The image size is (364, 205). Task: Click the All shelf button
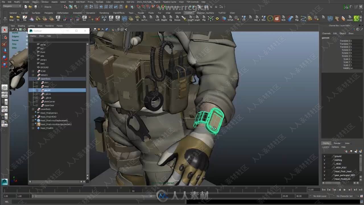[x=58, y=19]
